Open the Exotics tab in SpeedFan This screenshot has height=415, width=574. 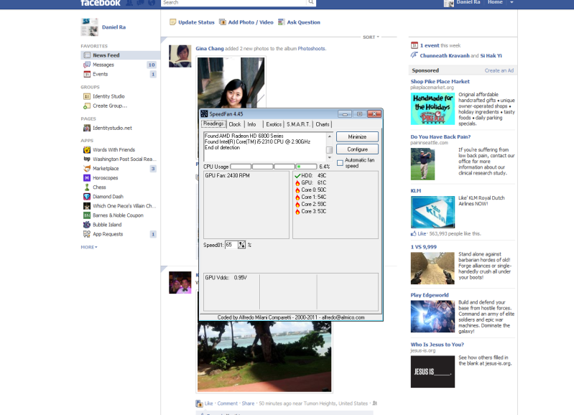(x=274, y=124)
